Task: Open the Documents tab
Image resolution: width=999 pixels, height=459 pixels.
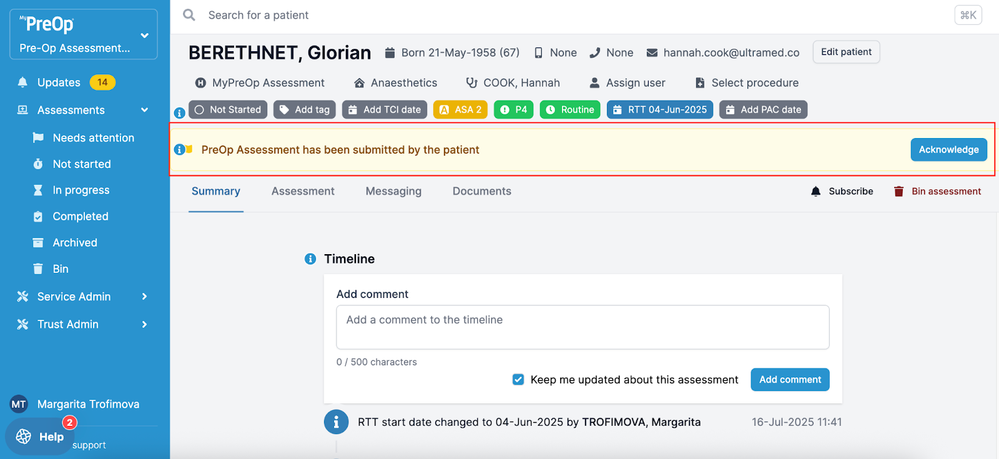Action: [481, 192]
